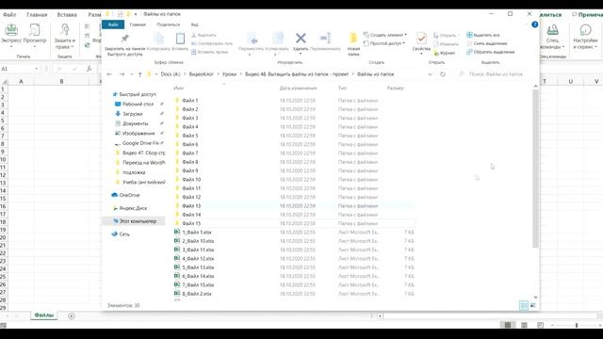Click the Move to icon
This screenshot has height=339, width=603.
tap(252, 43)
